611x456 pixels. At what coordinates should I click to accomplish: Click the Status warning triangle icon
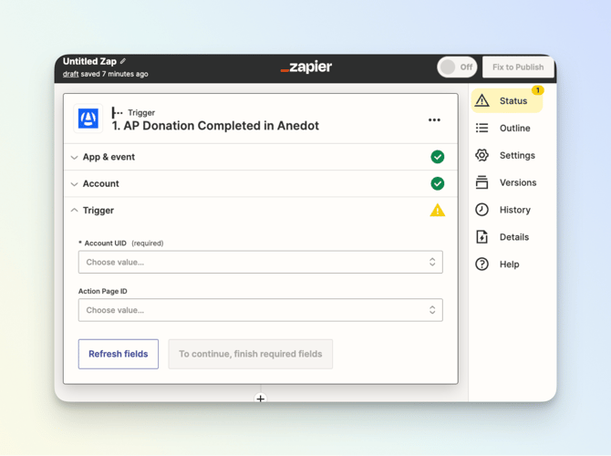tap(482, 100)
